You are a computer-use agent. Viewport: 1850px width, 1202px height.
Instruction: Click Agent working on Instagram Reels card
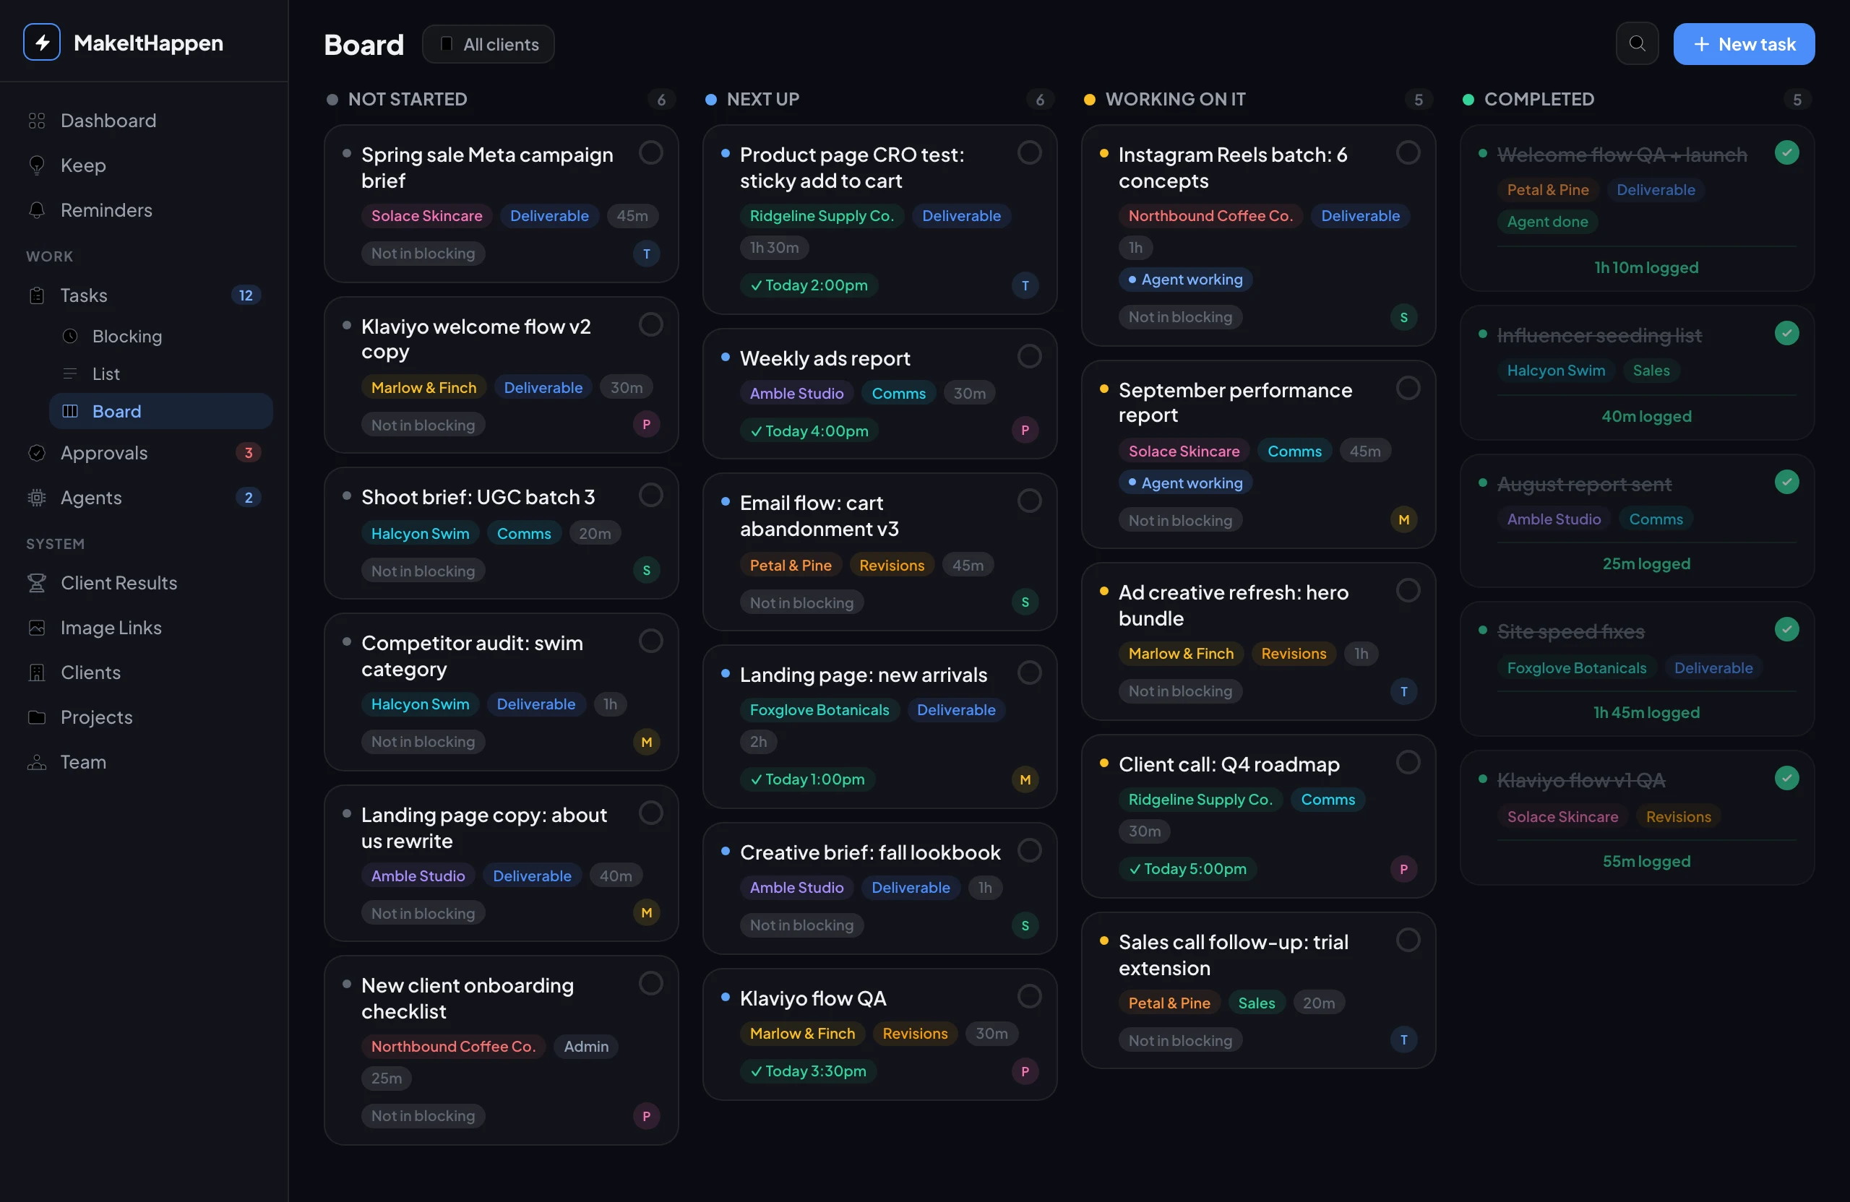(x=1184, y=279)
